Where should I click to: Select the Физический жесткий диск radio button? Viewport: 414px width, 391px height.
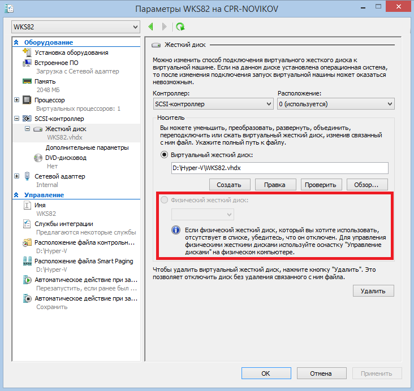pyautogui.click(x=165, y=200)
